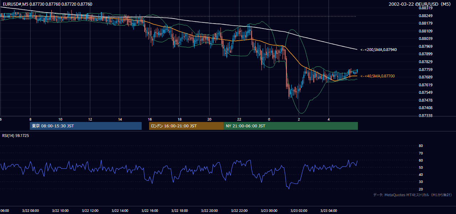Click price level 0.88319 on the scale

(x=425, y=8)
